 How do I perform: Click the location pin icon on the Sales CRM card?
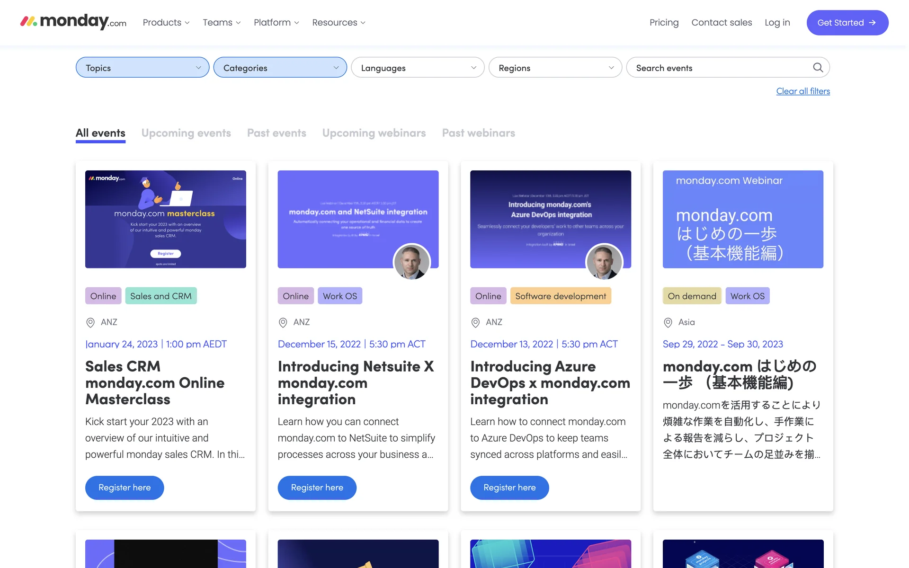[x=90, y=322]
